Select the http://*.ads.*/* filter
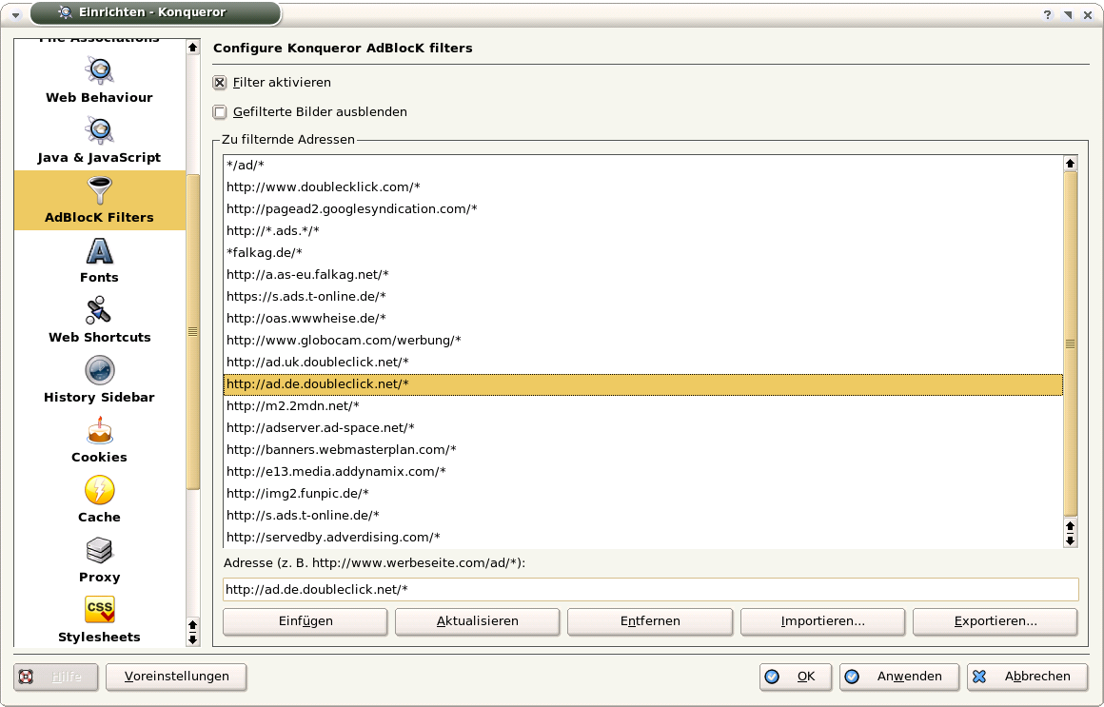This screenshot has height=707, width=1104. coord(642,231)
